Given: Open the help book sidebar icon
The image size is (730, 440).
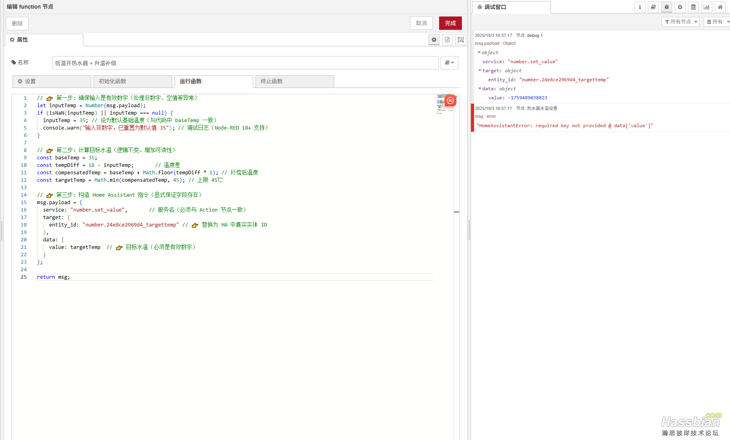Looking at the screenshot, I should click(653, 7).
